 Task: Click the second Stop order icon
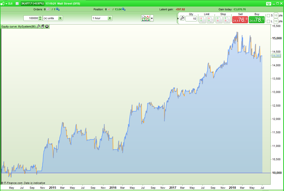tap(227, 20)
